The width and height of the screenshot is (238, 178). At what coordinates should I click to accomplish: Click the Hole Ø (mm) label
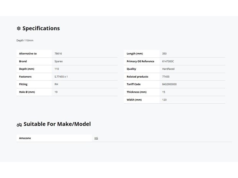click(27, 92)
